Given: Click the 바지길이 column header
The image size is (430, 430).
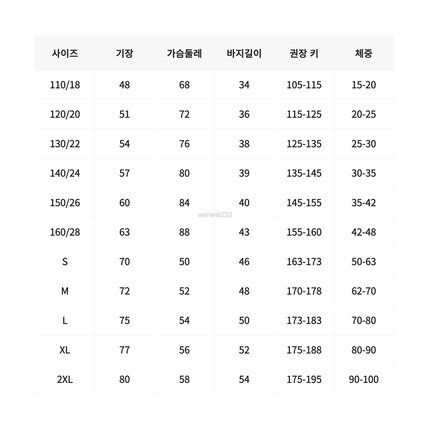Looking at the screenshot, I should click(x=244, y=53).
